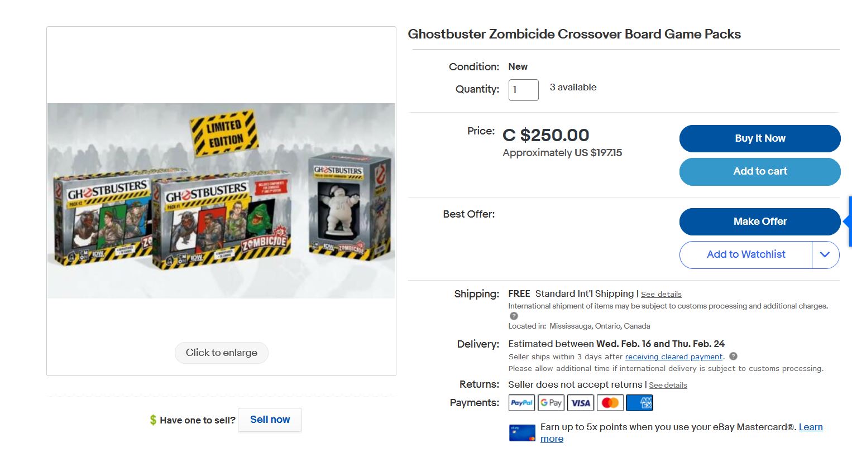Screen dimensions: 852x472
Task: Click the Quantity input field
Action: (523, 90)
